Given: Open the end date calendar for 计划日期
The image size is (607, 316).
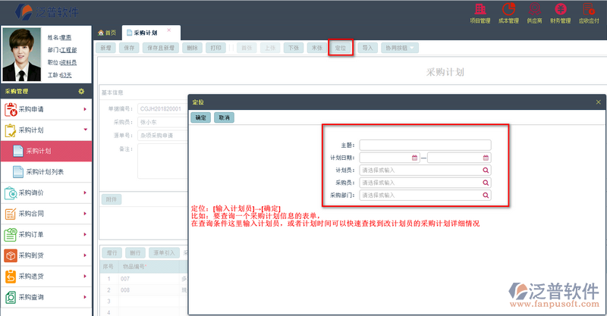Looking at the screenshot, I should [486, 158].
